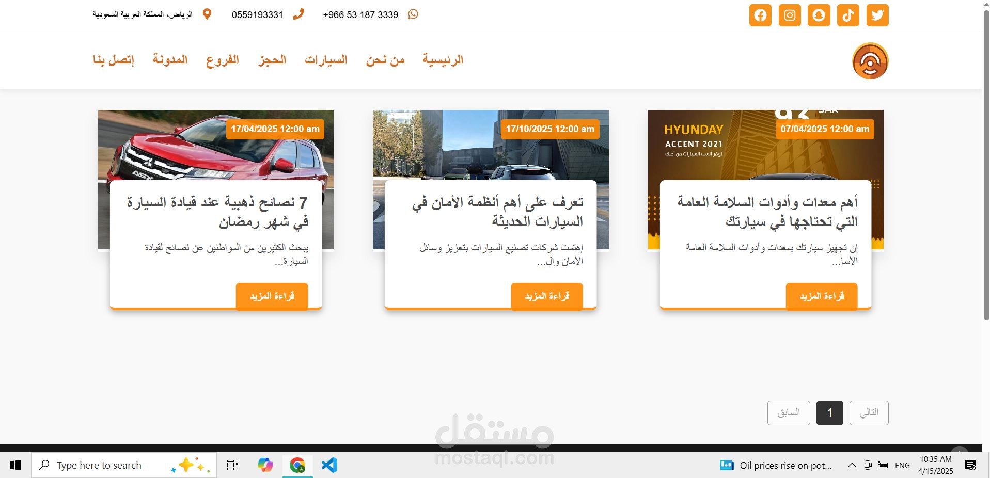Click the location pin icon
This screenshot has height=478, width=990.
click(x=207, y=14)
